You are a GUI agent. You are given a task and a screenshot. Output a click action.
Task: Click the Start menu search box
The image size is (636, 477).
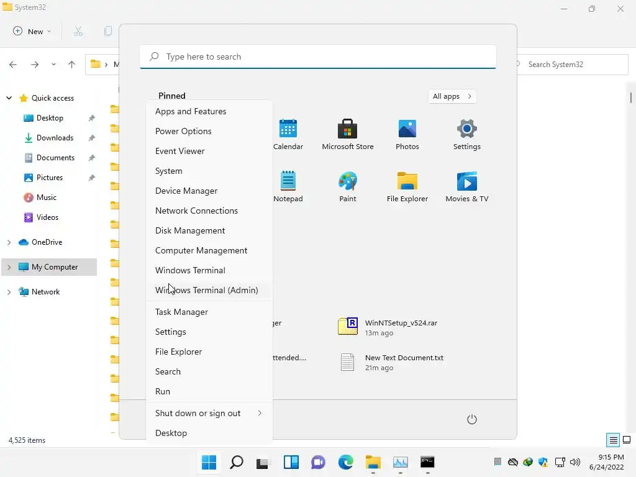[x=318, y=57]
